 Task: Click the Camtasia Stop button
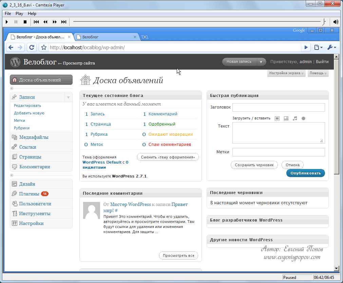click(25, 22)
